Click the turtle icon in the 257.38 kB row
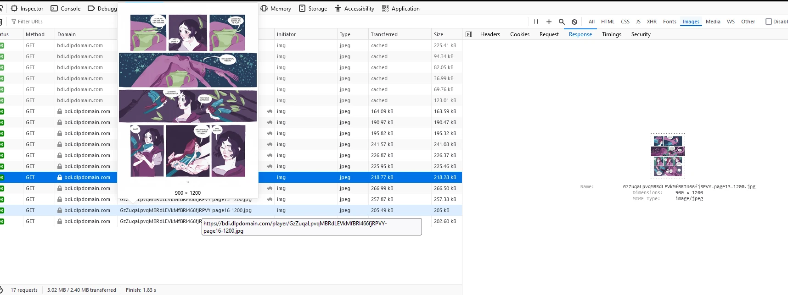The height and width of the screenshot is (295, 788). pyautogui.click(x=270, y=199)
